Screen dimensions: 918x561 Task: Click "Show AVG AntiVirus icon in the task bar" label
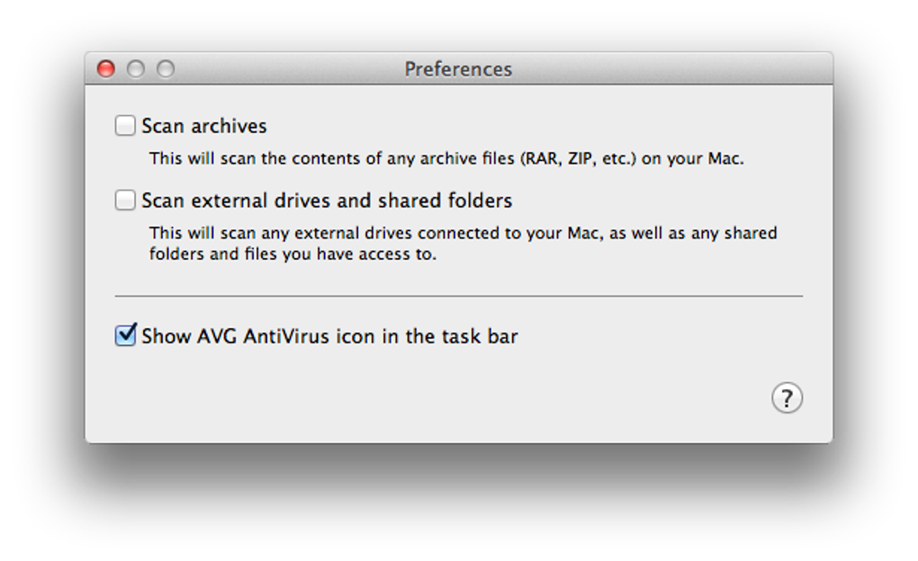329,336
